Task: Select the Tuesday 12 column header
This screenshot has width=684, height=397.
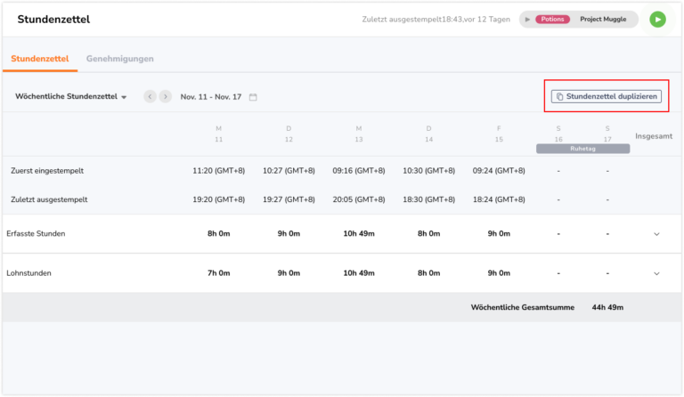Action: click(289, 134)
